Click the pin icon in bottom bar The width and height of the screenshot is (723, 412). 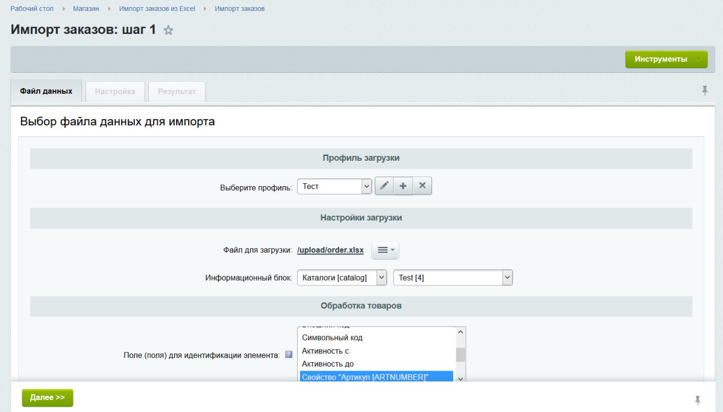pos(698,400)
